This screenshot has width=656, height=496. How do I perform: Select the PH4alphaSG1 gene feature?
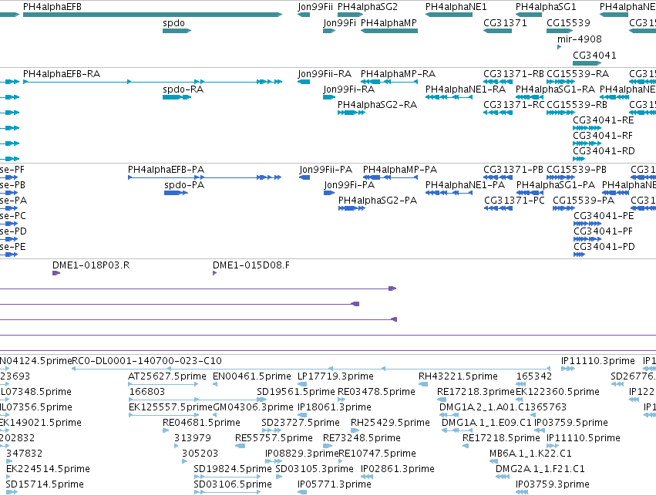(x=529, y=15)
